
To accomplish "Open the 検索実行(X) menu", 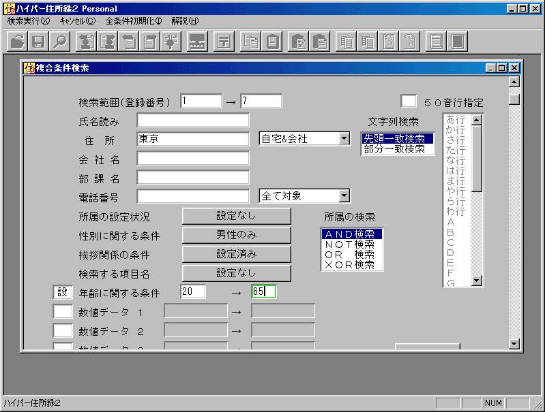I will tap(29, 21).
